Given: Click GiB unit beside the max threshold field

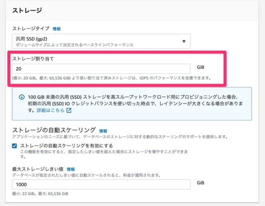Looking at the screenshot, I should point(201,183).
